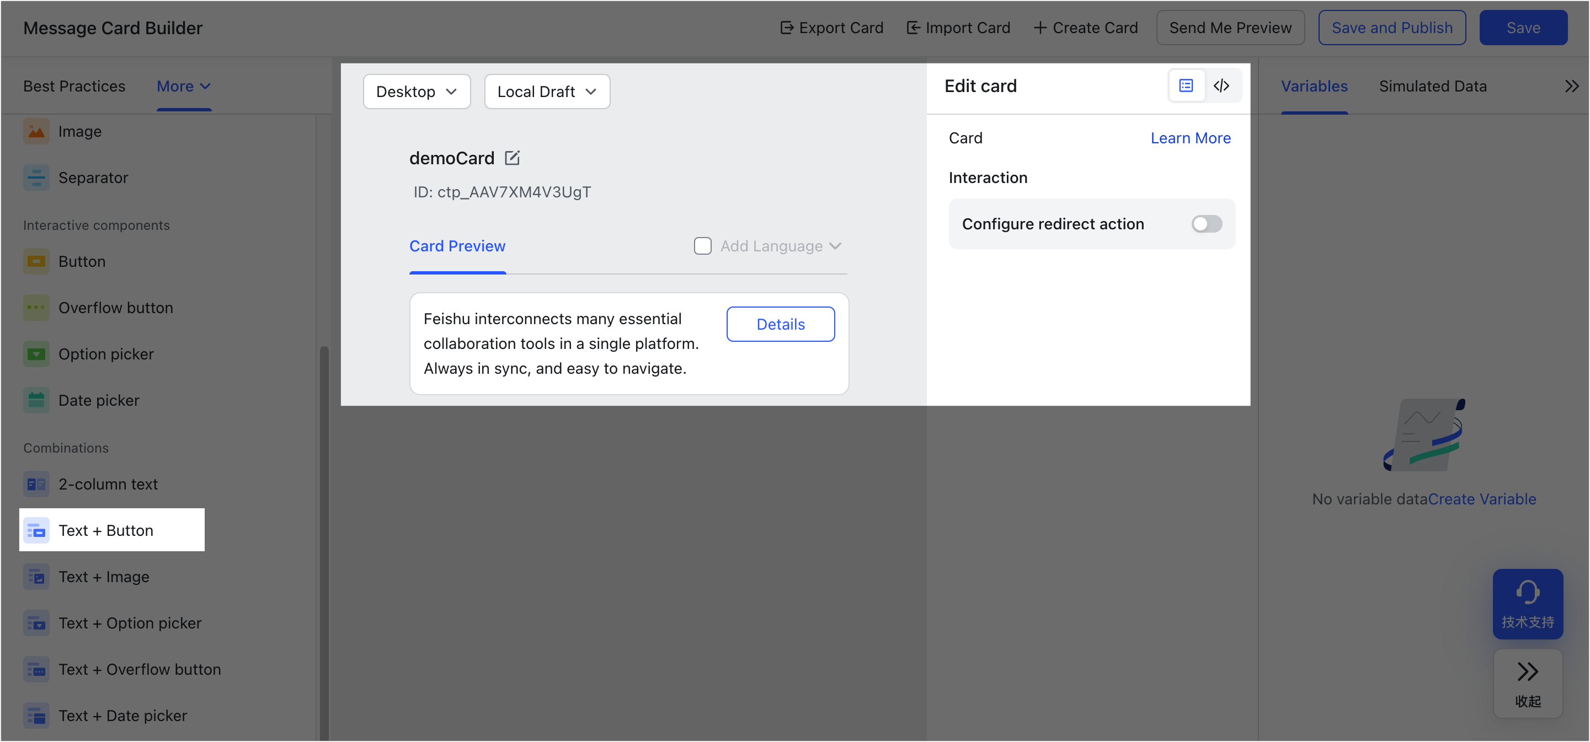Pick the Overflow button component icon

(x=36, y=308)
